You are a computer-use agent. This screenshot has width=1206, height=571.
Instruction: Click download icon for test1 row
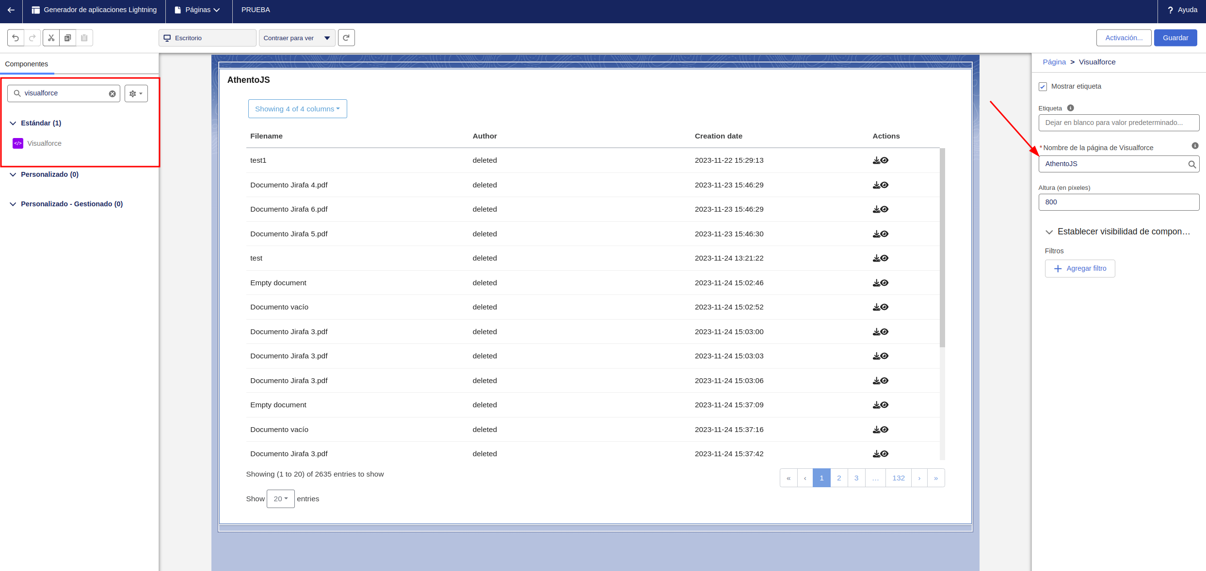click(x=876, y=160)
